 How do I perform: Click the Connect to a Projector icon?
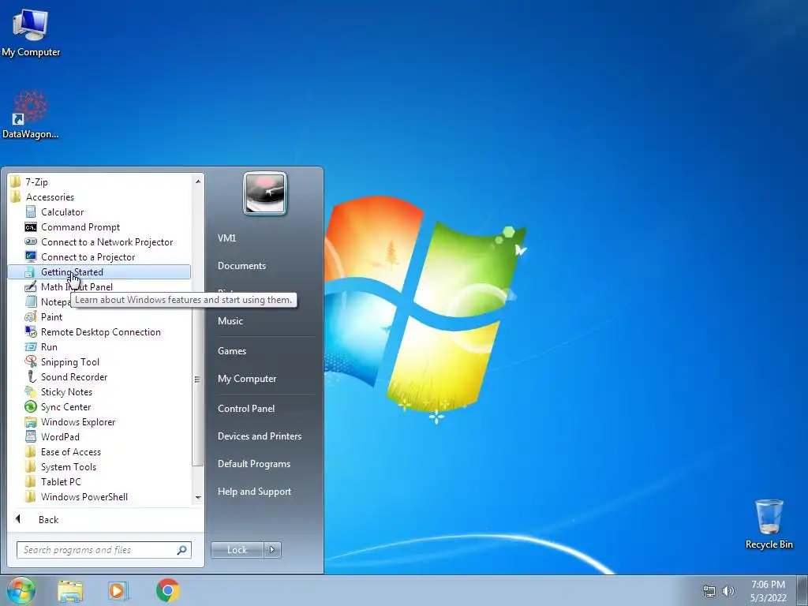31,256
